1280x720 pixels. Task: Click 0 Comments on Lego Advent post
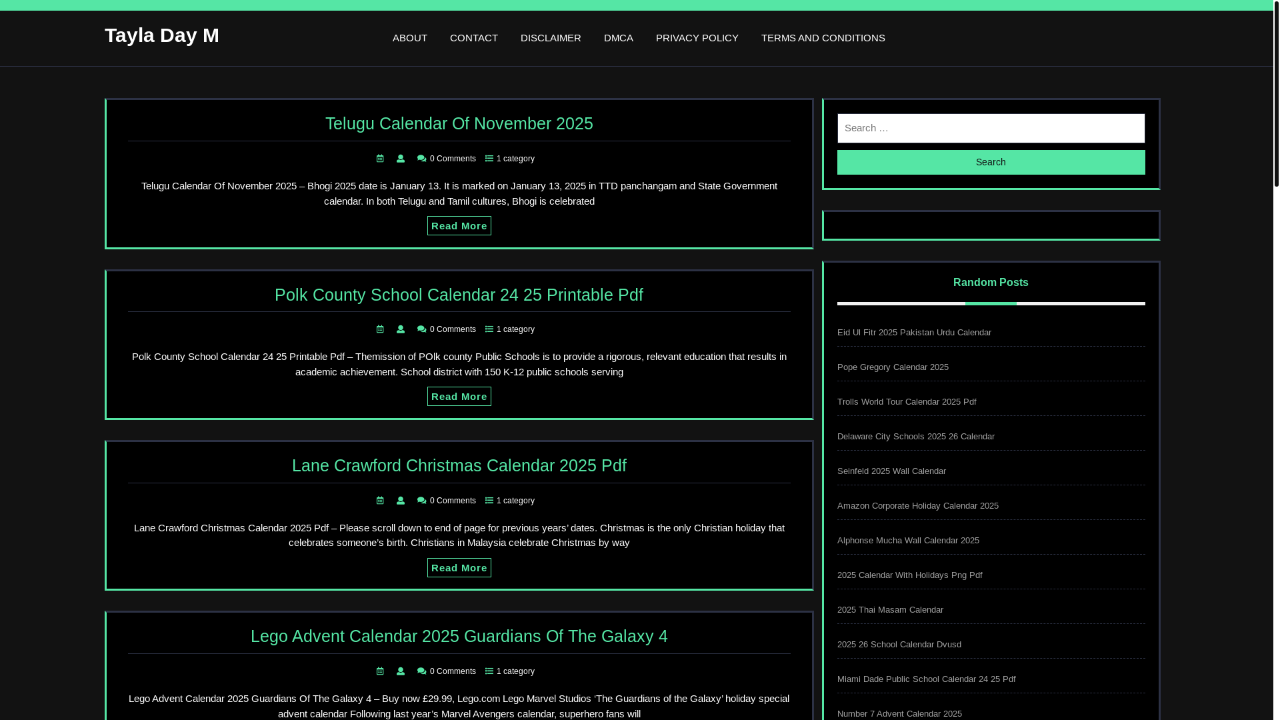point(453,671)
